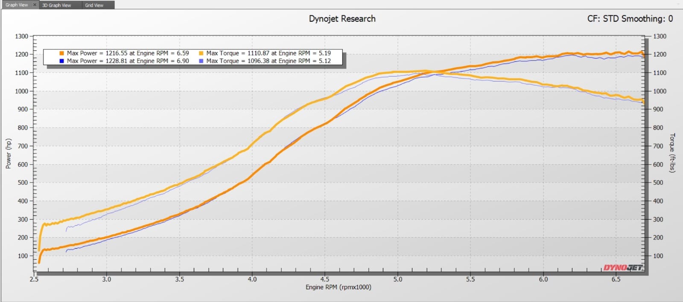Click the Engine RPM (rpmx1000) axis title
683x302 pixels.
click(x=338, y=287)
